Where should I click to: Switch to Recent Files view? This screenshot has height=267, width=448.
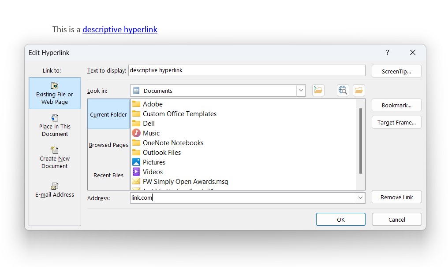[108, 175]
